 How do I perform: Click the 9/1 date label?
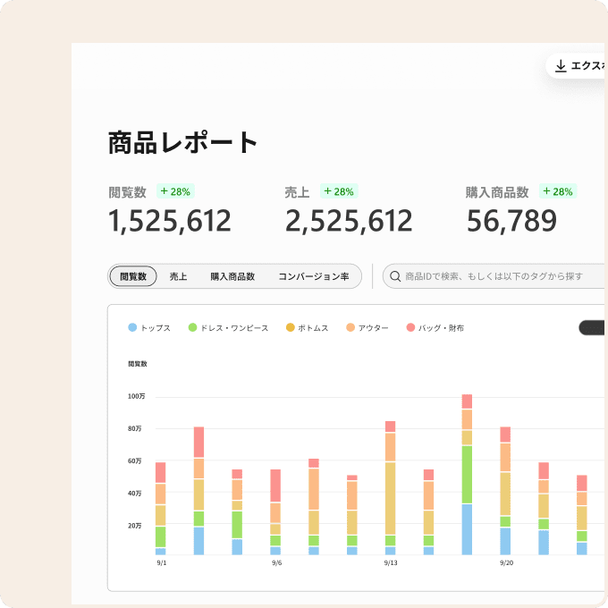(161, 562)
